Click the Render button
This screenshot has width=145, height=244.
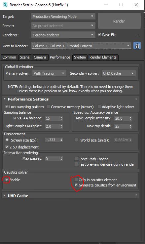pyautogui.click(x=119, y=21)
